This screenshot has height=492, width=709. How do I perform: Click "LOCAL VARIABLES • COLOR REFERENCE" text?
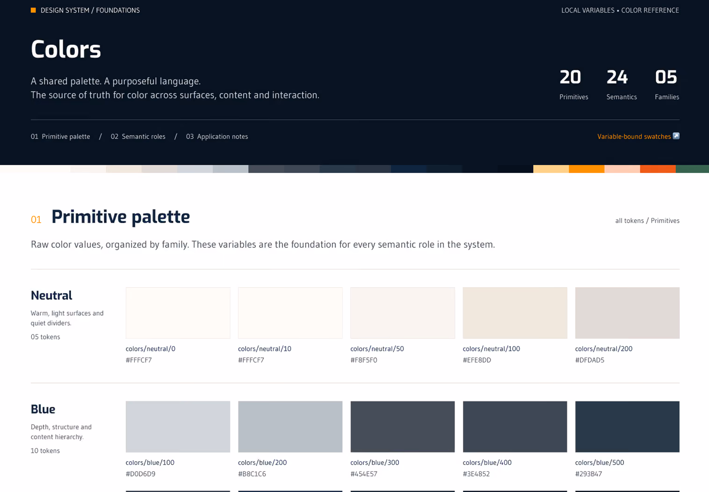620,10
